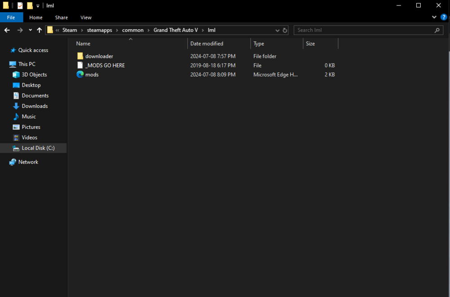Select Network in the sidebar
Screen dimensions: 450x297
pyautogui.click(x=27, y=162)
